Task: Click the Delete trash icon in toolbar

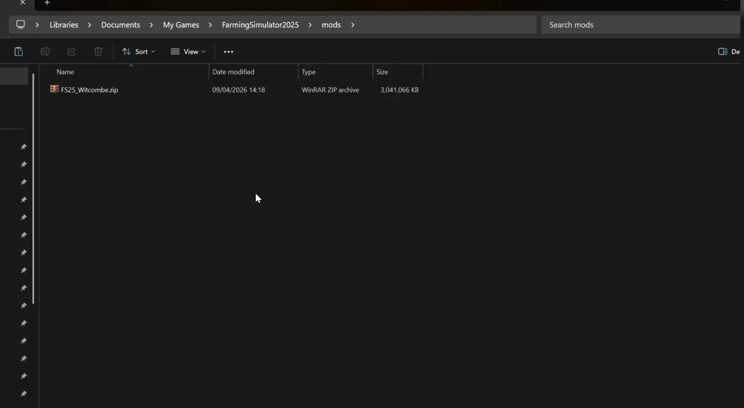Action: click(x=98, y=52)
